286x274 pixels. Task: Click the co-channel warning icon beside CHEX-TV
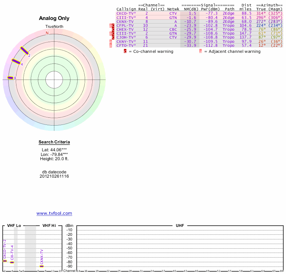coord(113,30)
